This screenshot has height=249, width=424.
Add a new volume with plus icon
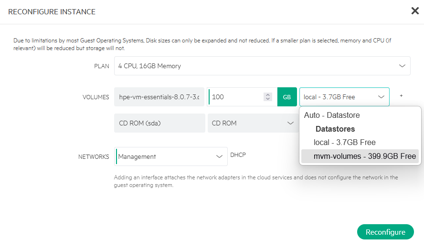pyautogui.click(x=401, y=96)
